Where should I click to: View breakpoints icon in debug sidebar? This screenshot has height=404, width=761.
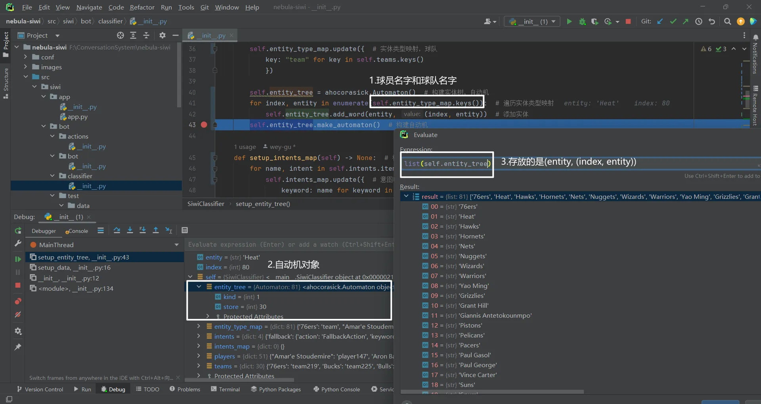(18, 301)
